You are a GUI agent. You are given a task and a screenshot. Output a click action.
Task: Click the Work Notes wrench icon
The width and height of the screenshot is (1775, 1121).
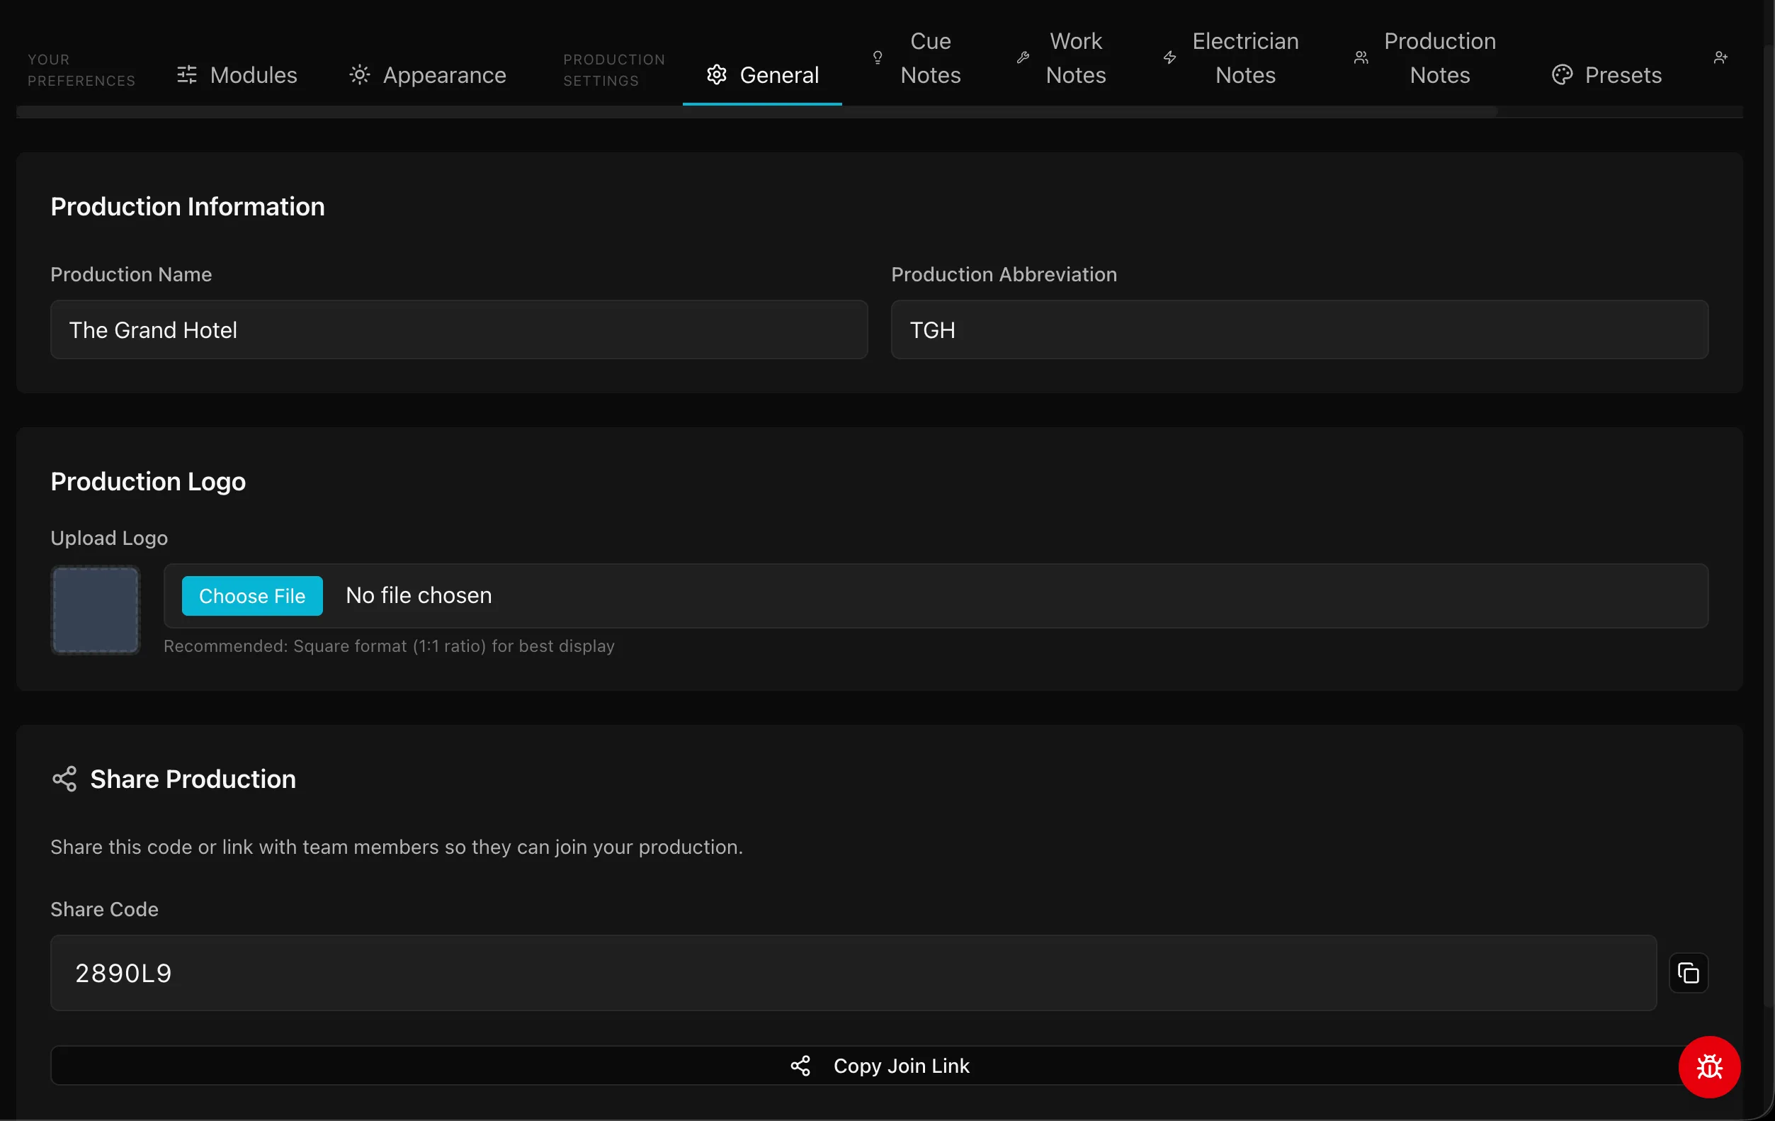1022,57
